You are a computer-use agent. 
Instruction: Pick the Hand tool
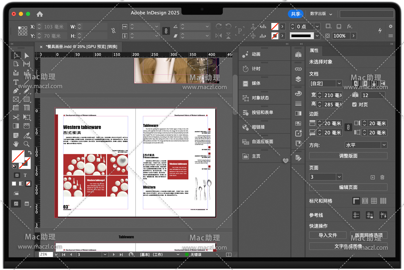pos(16,144)
